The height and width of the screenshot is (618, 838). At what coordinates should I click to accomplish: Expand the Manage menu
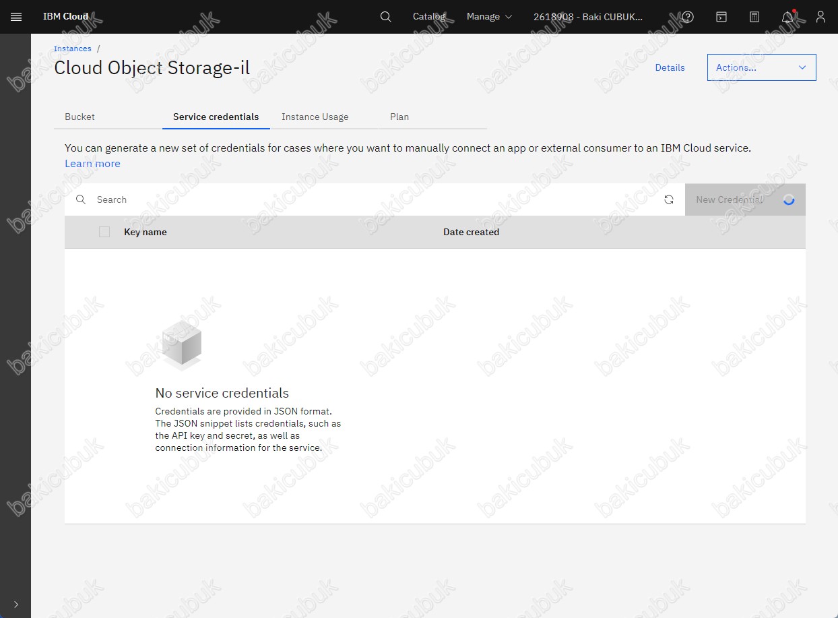[490, 17]
